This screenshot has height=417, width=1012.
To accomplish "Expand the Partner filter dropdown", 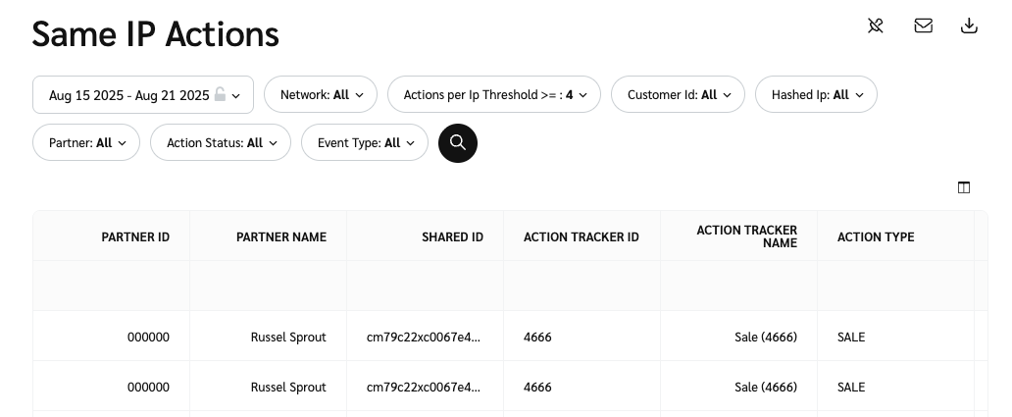I will [x=86, y=143].
